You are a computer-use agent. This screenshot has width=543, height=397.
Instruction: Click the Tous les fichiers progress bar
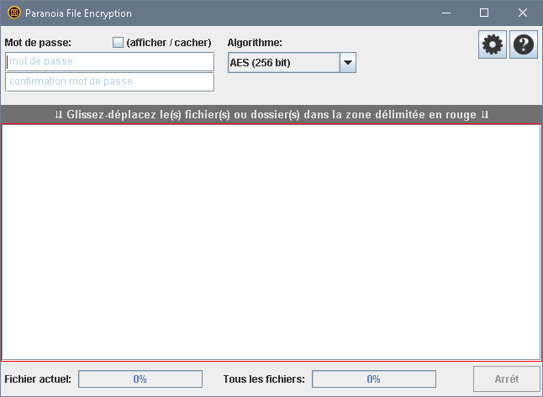374,379
